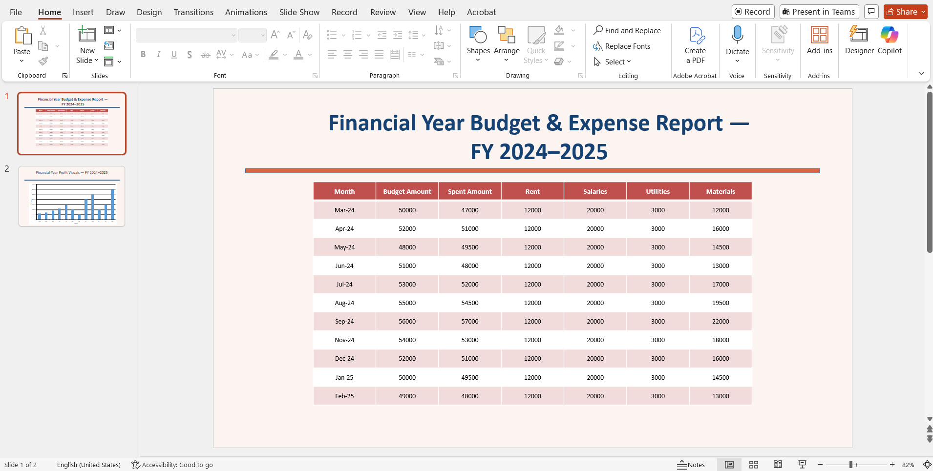The width and height of the screenshot is (933, 471).
Task: Switch to Reading View
Action: pos(778,465)
